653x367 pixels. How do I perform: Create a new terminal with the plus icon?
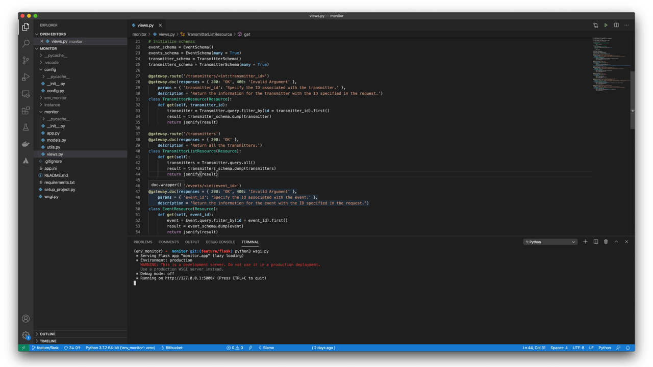point(585,242)
